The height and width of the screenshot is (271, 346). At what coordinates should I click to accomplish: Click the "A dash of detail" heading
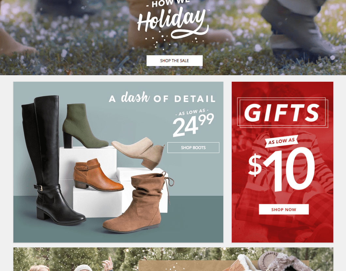pos(162,98)
